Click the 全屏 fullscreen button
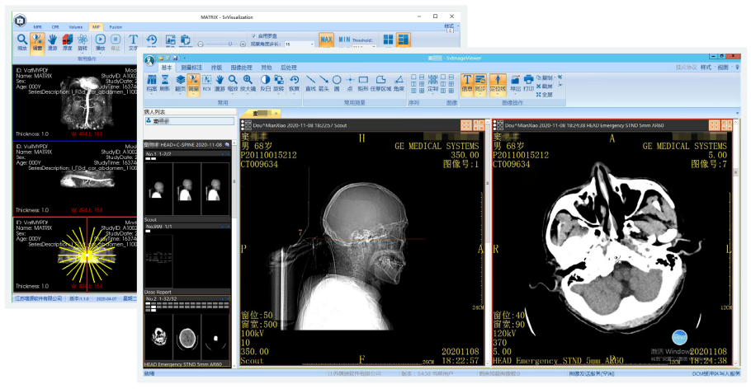Viewport: 751px width, 389px height. point(545,95)
